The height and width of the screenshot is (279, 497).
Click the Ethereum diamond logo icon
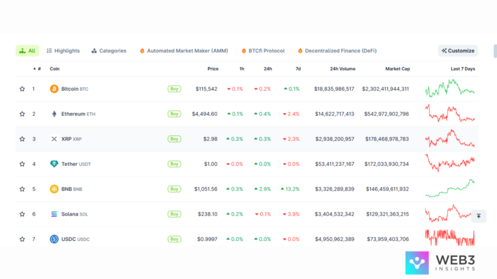pyautogui.click(x=54, y=114)
